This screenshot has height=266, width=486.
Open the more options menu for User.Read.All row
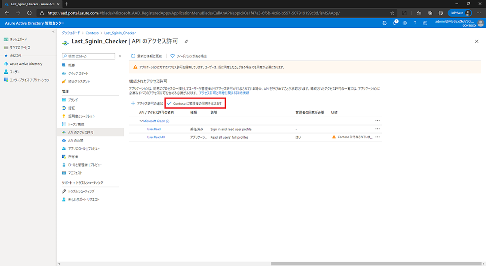377,137
